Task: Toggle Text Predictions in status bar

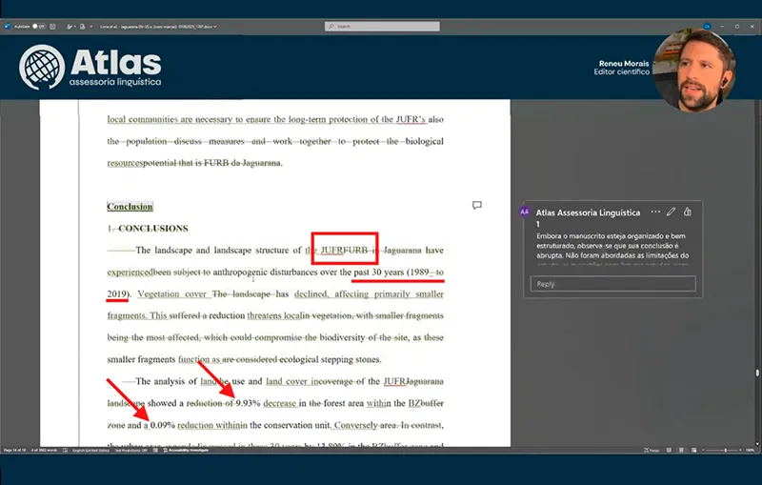Action: click(x=131, y=449)
